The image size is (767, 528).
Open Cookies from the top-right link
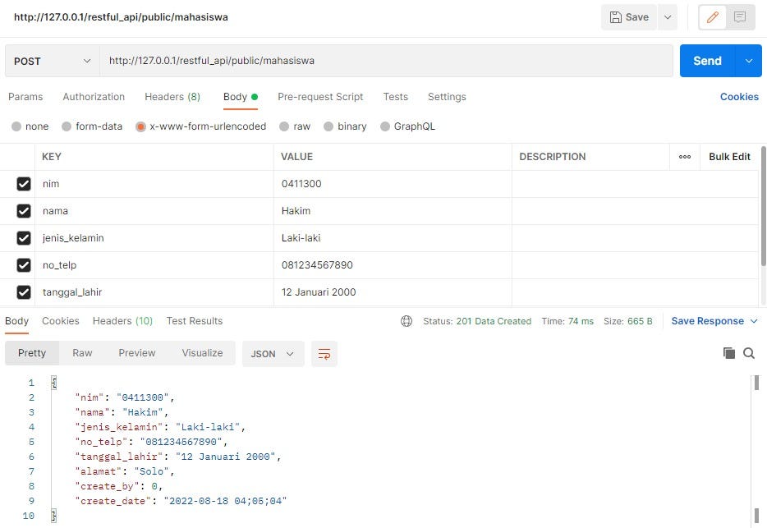[738, 97]
